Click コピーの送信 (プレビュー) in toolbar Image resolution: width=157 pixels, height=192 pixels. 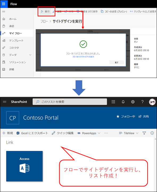coord(114,11)
